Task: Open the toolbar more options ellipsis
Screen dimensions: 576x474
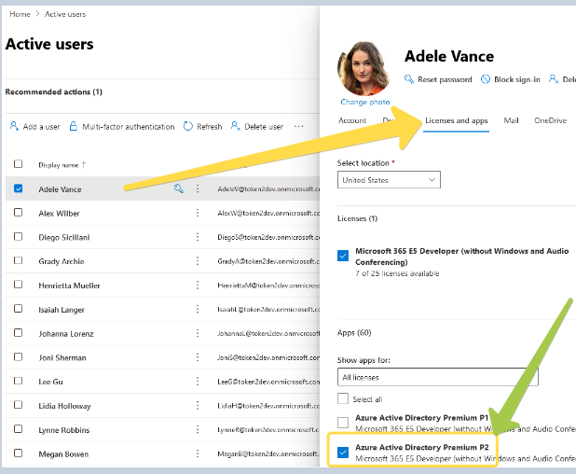Action: (298, 127)
